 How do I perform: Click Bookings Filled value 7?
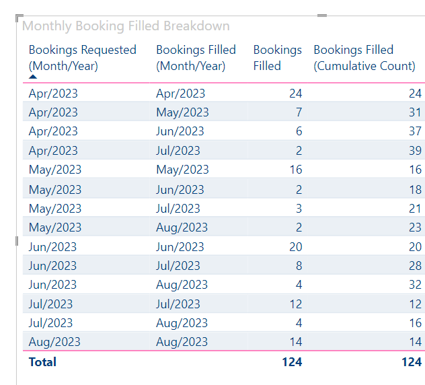[x=299, y=112]
